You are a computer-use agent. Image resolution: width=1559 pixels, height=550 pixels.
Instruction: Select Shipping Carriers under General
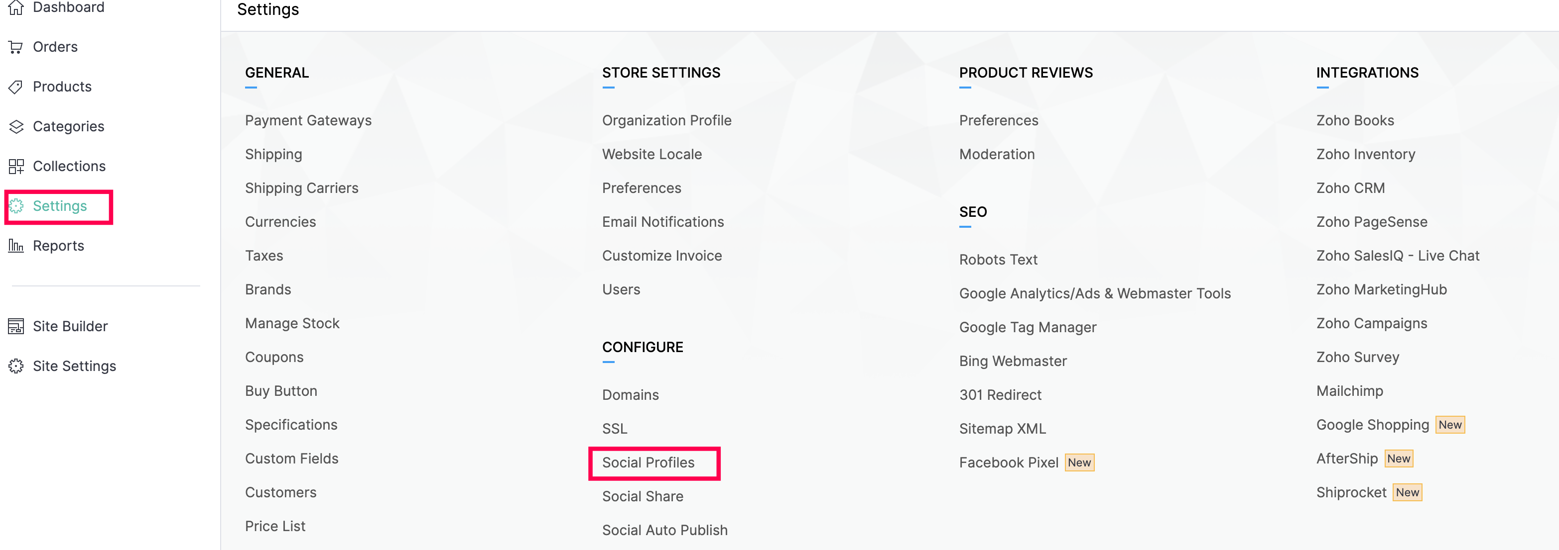coord(301,188)
